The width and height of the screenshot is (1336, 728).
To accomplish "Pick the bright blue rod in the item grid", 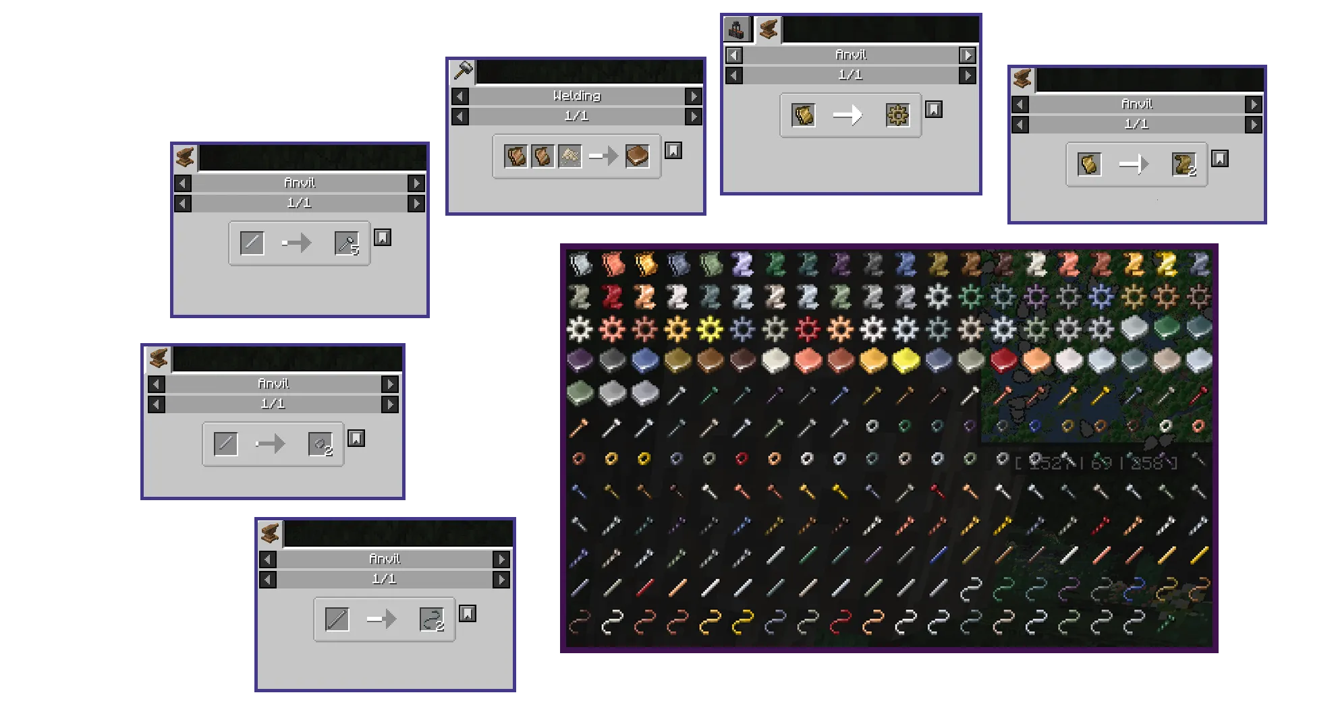I will pyautogui.click(x=938, y=555).
